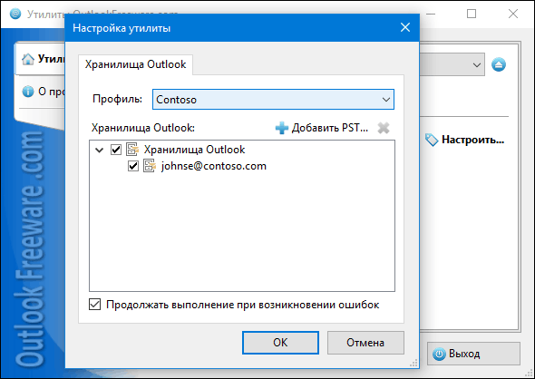
Task: Uncheck the Хранилища Outlook root checkbox
Action: point(116,150)
